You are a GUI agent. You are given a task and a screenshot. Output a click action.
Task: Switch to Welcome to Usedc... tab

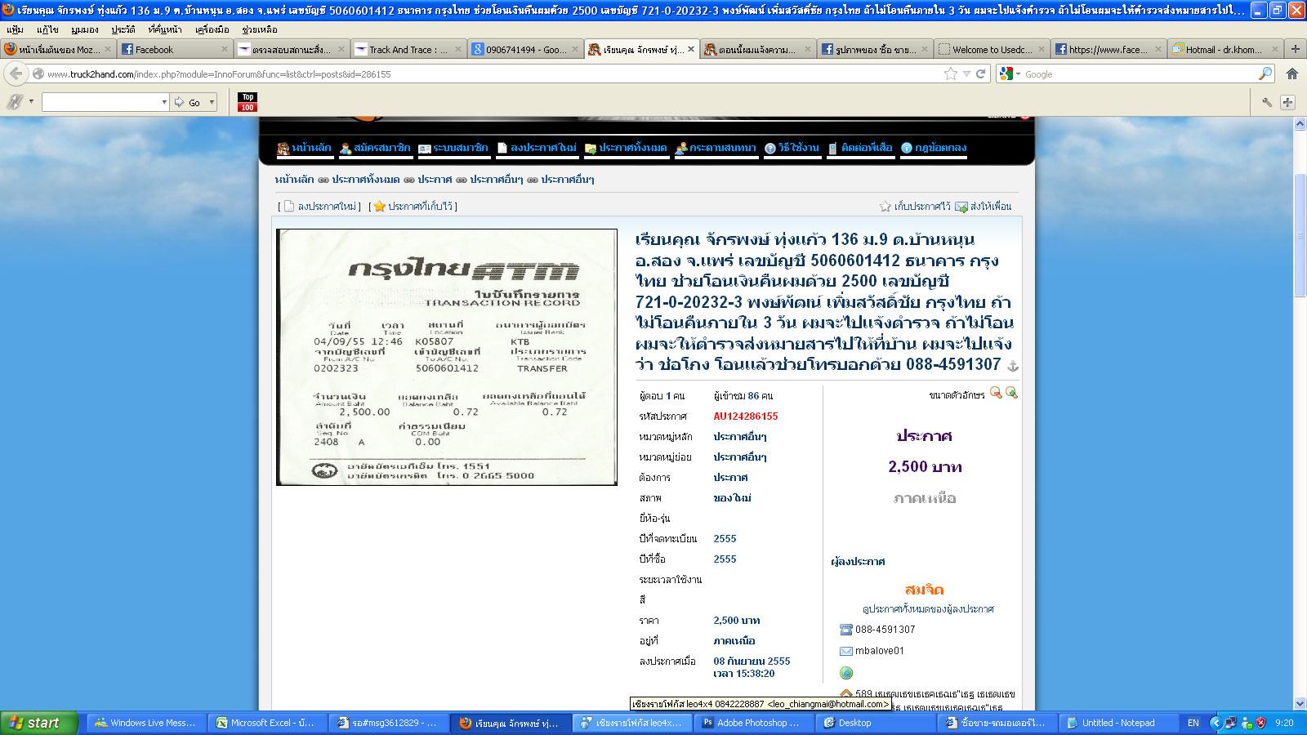(990, 49)
